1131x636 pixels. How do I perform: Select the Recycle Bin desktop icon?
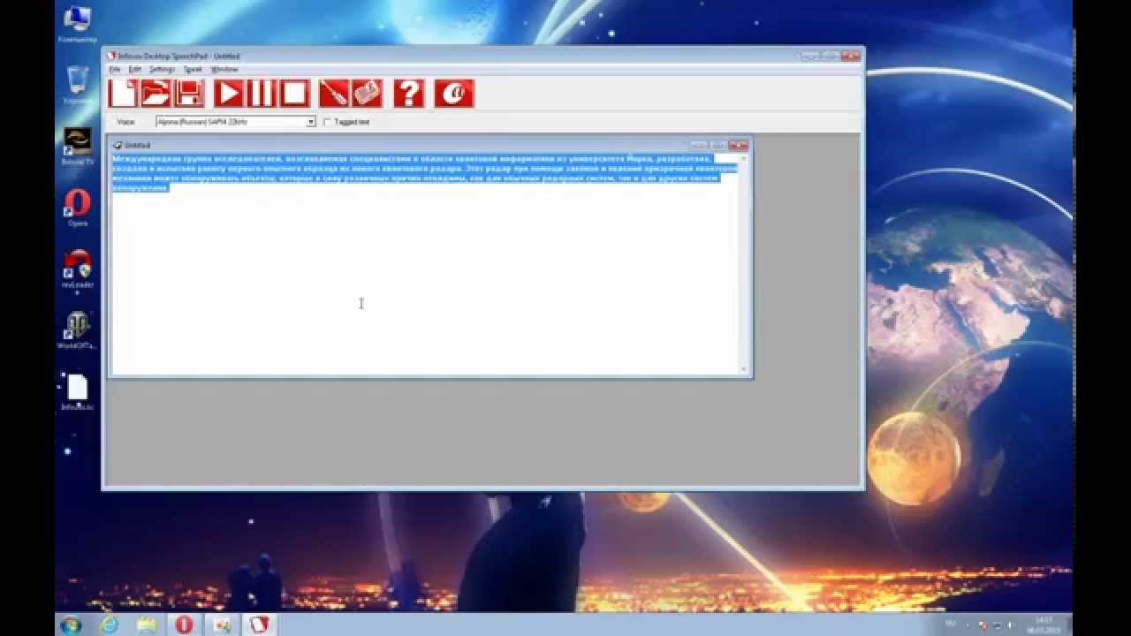(x=78, y=86)
